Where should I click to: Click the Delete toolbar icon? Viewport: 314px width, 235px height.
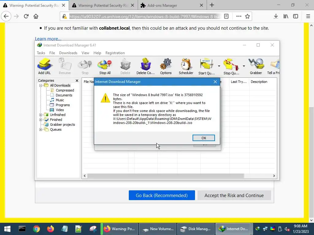pos(125,66)
